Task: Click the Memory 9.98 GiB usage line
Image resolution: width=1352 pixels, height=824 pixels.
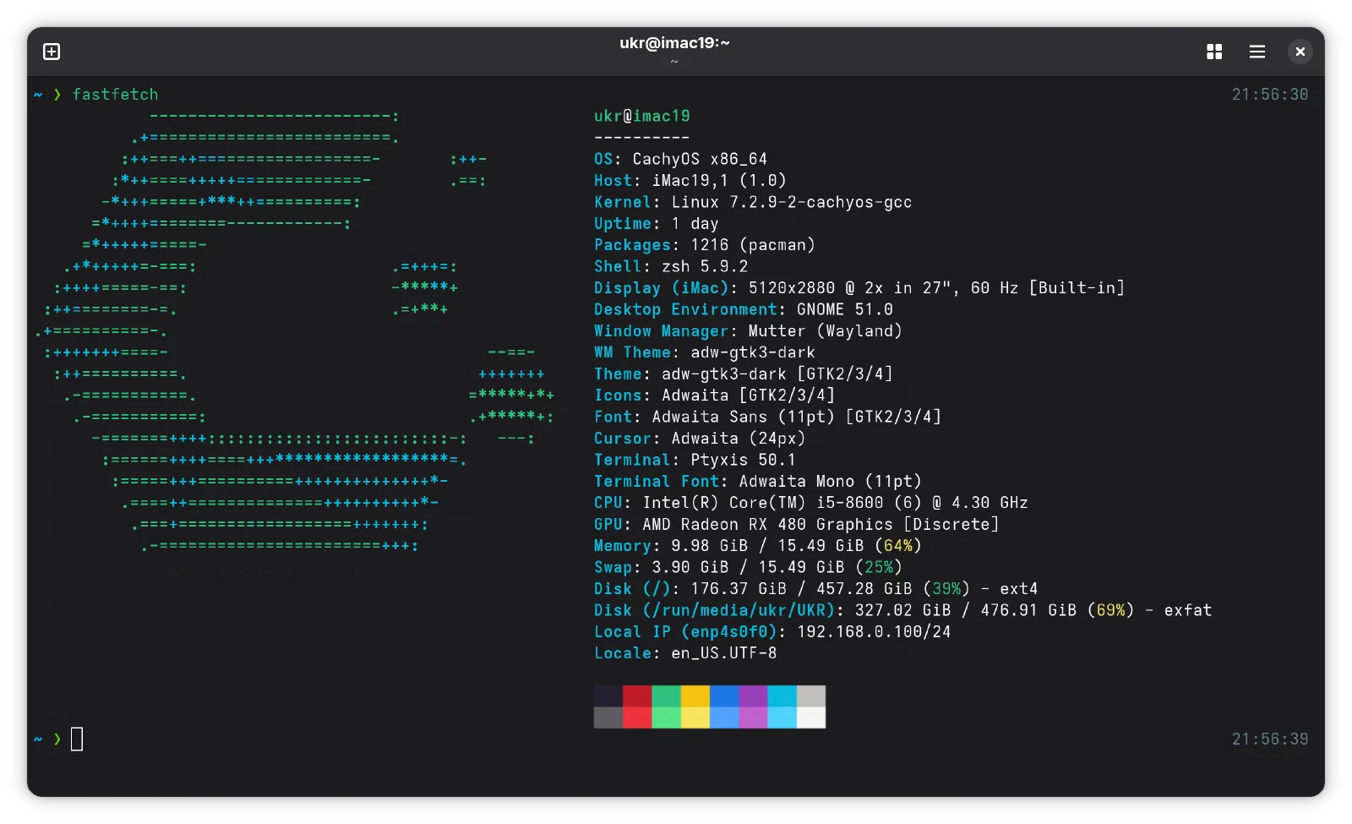Action: click(758, 546)
